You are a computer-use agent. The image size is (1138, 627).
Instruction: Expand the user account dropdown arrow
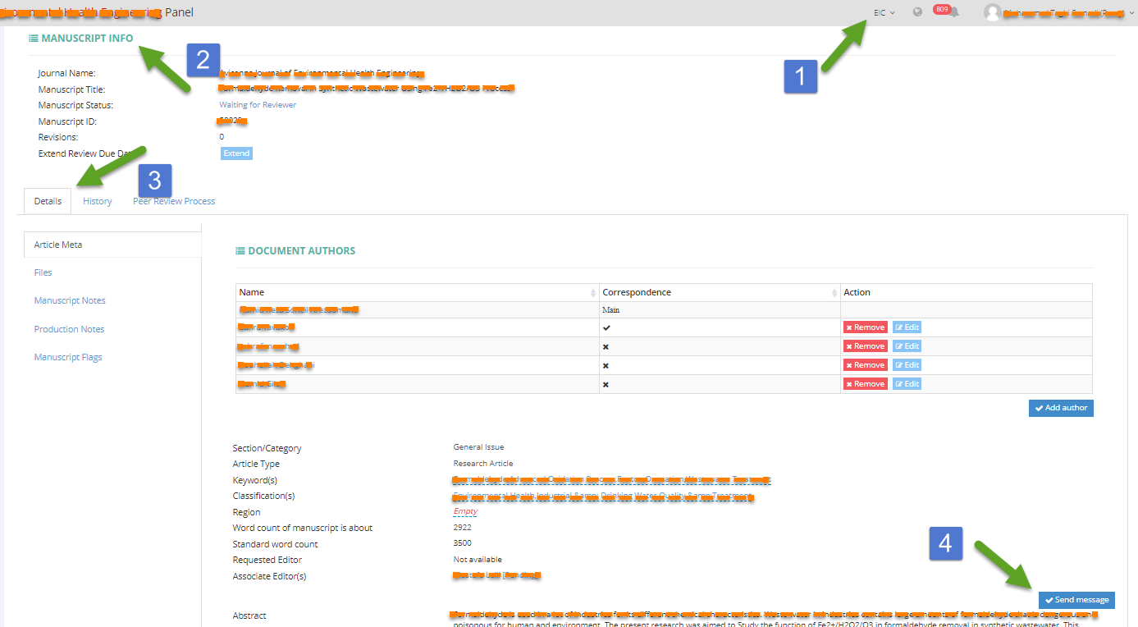coord(1131,13)
